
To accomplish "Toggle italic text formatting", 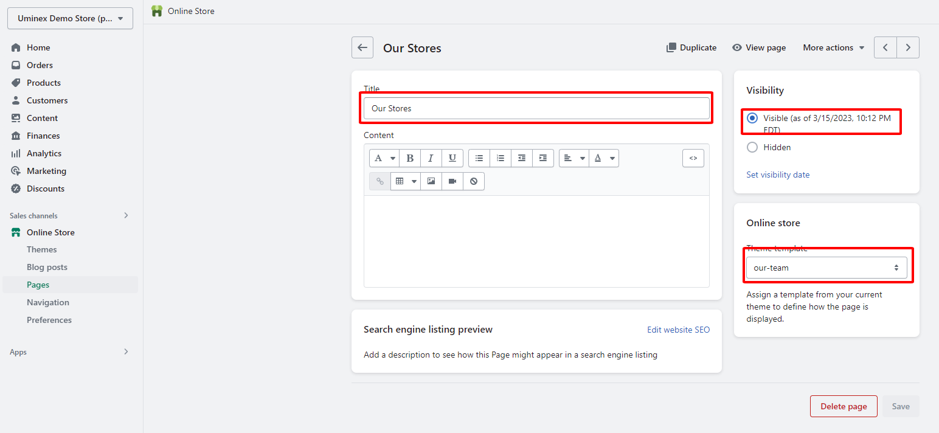I will (431, 158).
